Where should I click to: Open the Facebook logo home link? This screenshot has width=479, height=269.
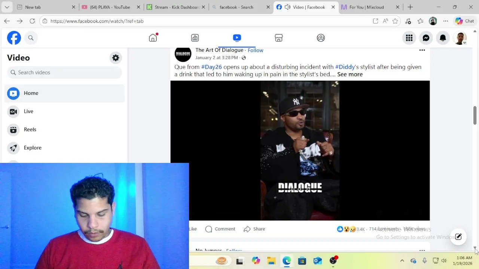(x=14, y=38)
